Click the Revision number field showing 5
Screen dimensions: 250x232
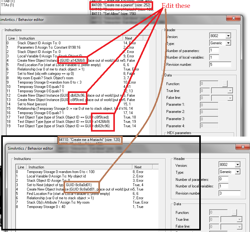(x=220, y=65)
